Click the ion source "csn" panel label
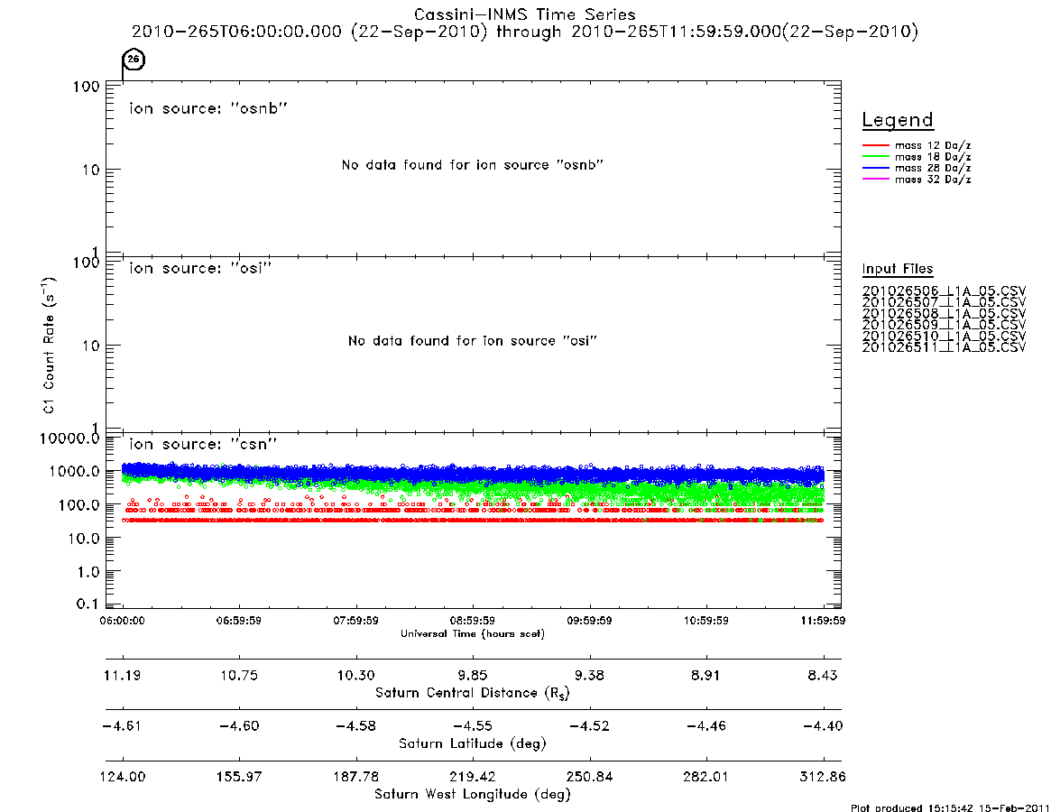This screenshot has width=1051, height=812. pyautogui.click(x=203, y=444)
